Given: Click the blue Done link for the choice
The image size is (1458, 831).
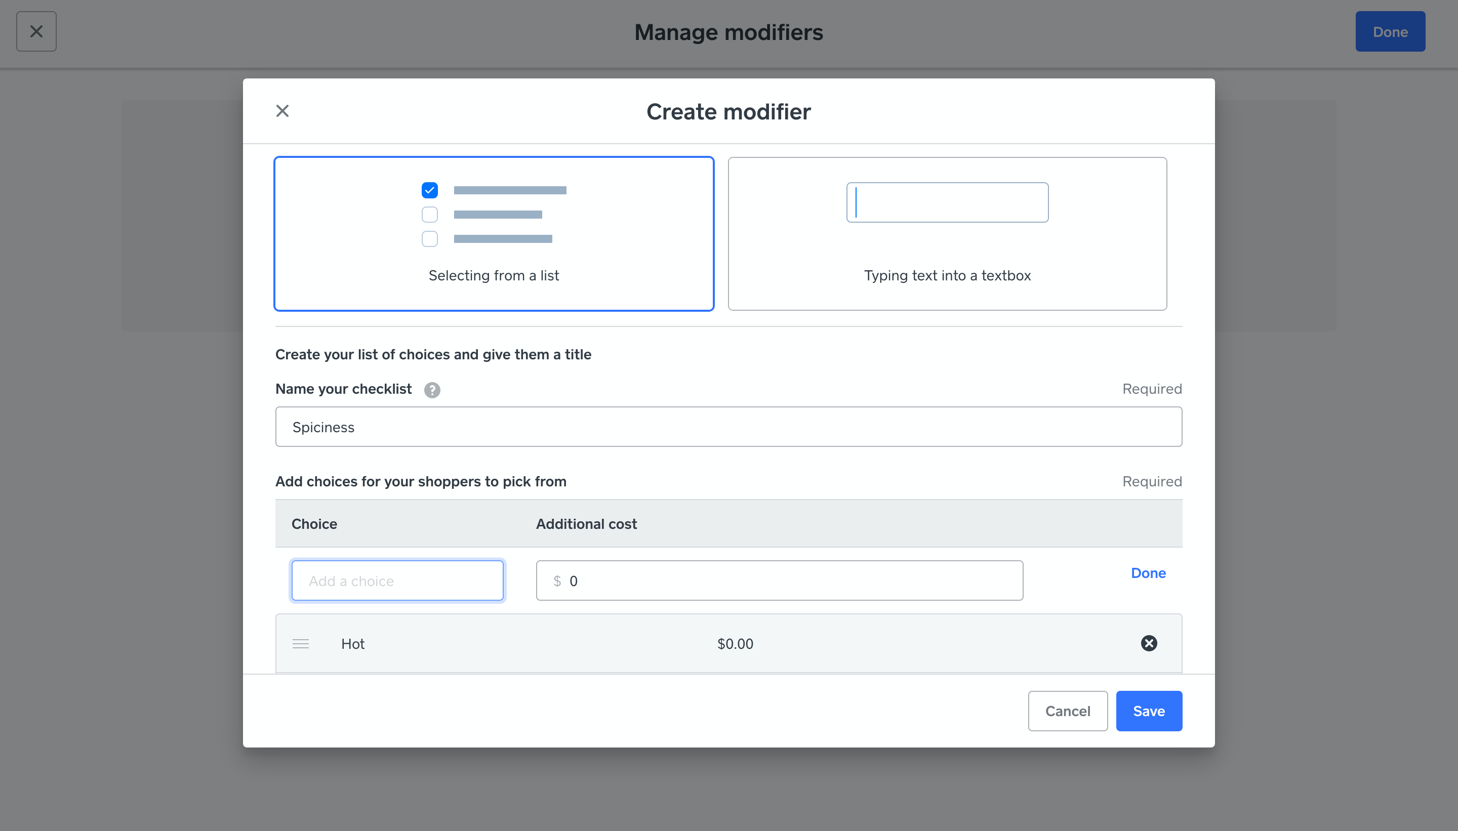Looking at the screenshot, I should 1148,573.
